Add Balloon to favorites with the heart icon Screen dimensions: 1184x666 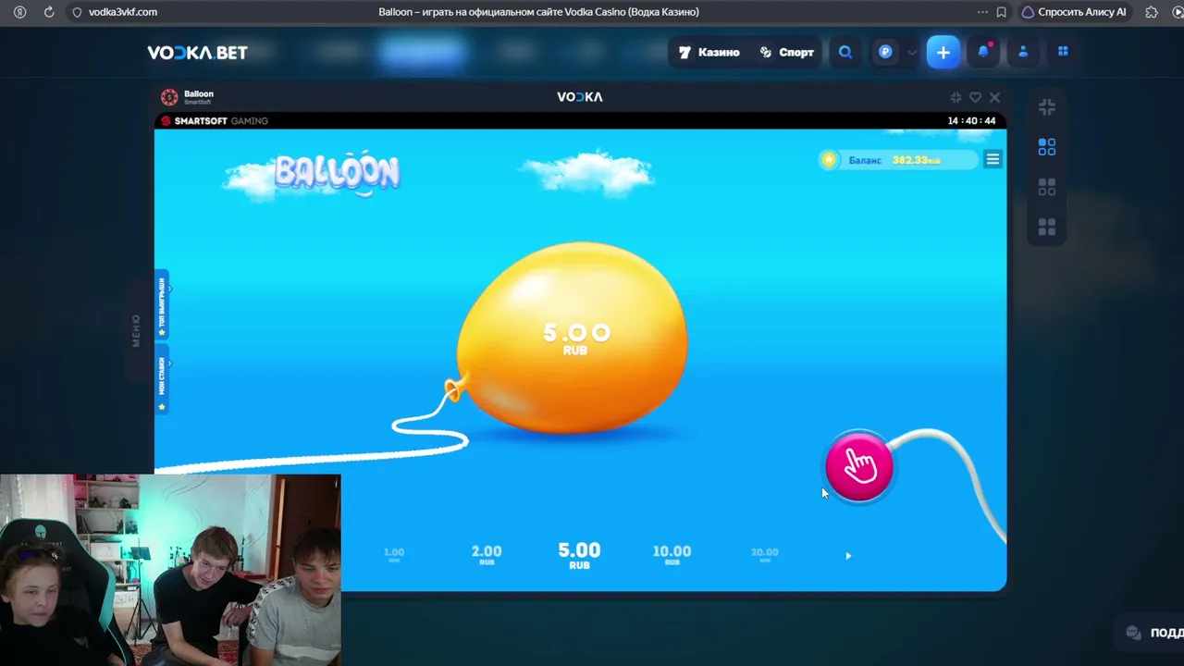pos(975,97)
